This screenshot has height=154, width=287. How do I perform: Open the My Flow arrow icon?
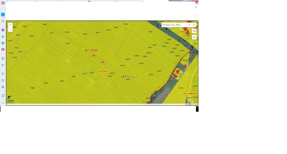coord(3,65)
